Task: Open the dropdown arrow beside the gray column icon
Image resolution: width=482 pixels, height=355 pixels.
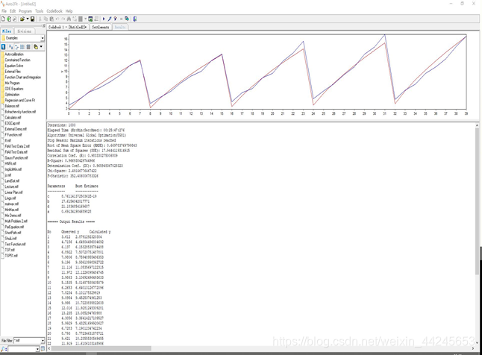Action: point(86,19)
